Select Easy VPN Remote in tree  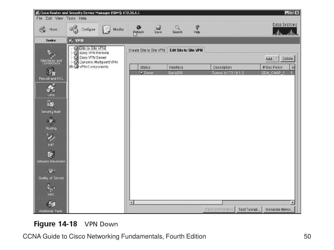tap(94, 53)
